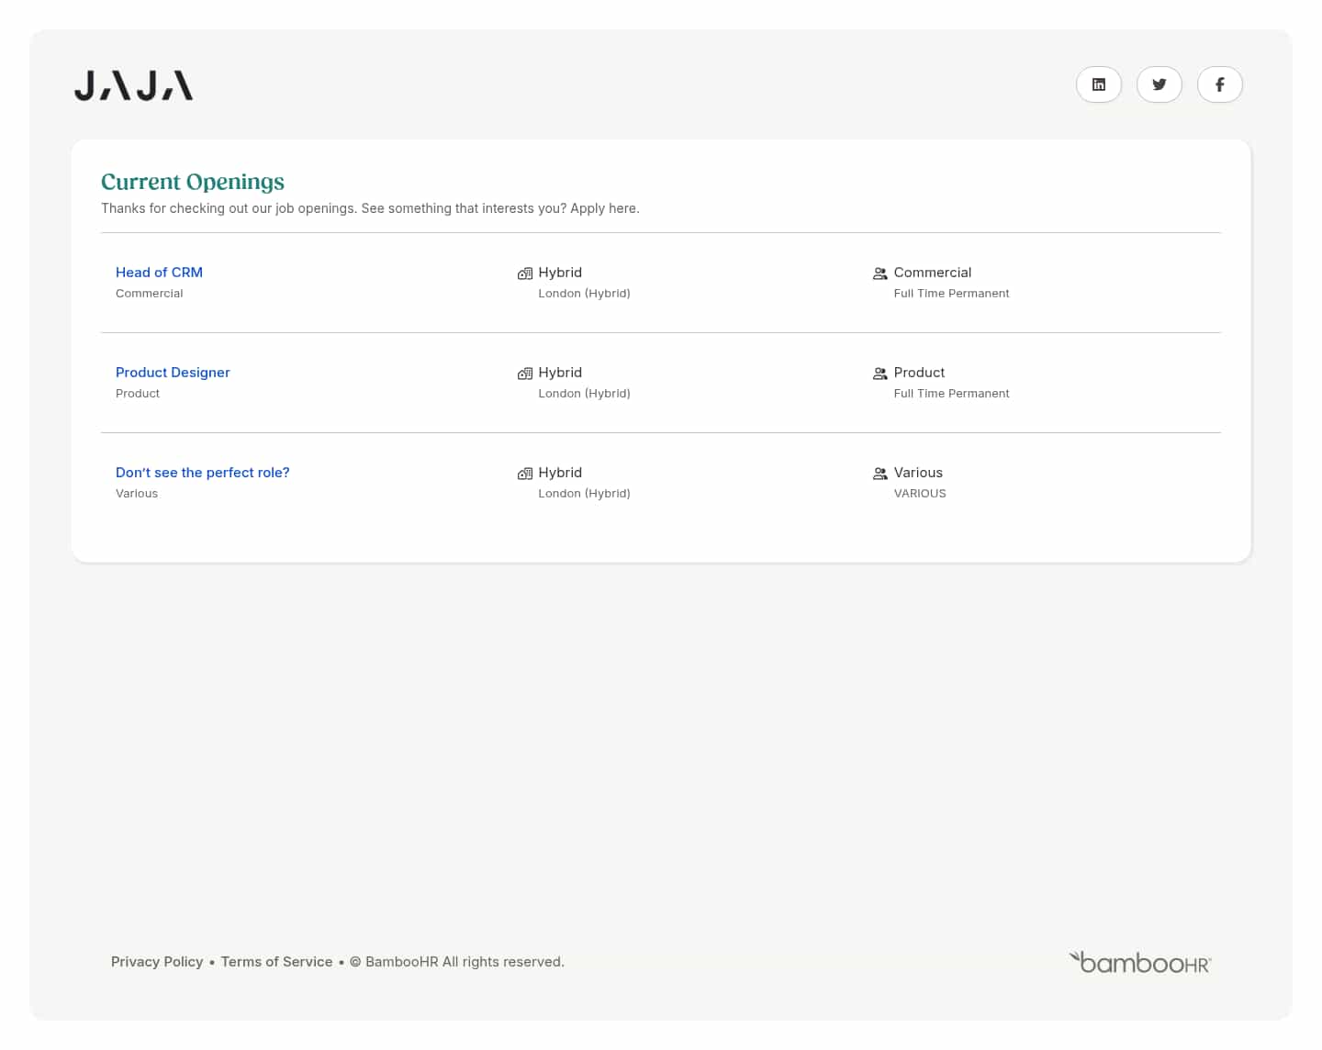Open the Head of CRM job posting
The image size is (1322, 1050).
[x=159, y=273]
